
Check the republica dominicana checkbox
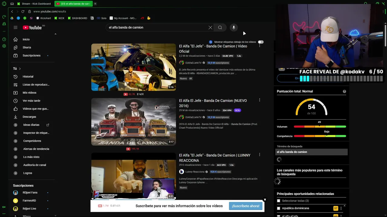278,208
